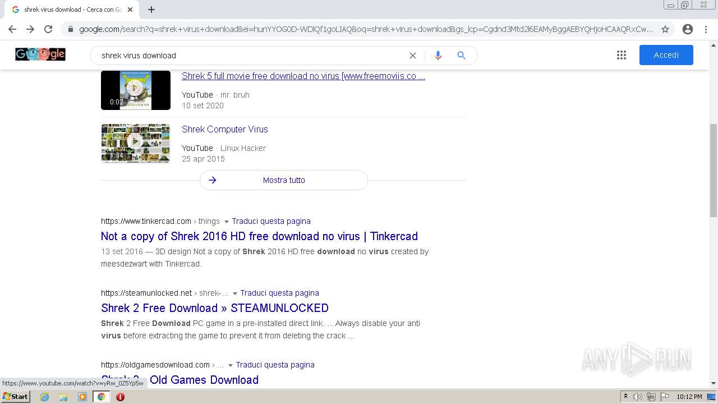This screenshot has width=718, height=404.
Task: Submit search with magnifier icon
Action: click(461, 56)
